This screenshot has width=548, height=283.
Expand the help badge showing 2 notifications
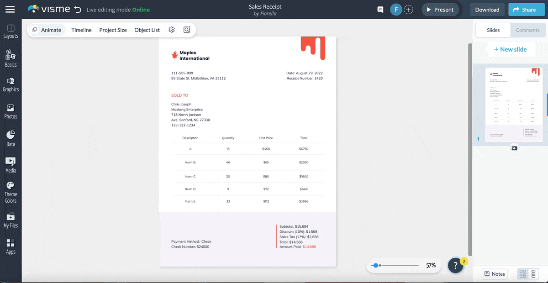456,265
